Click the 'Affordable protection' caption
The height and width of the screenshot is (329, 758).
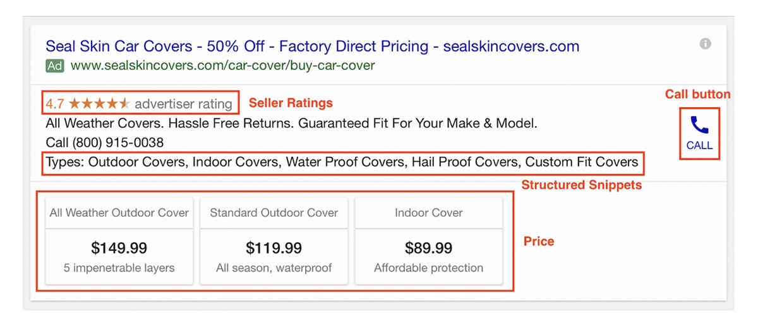(x=429, y=268)
